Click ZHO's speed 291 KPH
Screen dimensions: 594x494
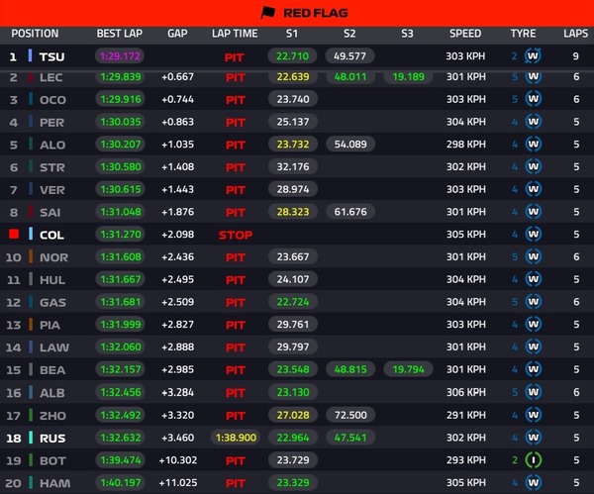[466, 415]
